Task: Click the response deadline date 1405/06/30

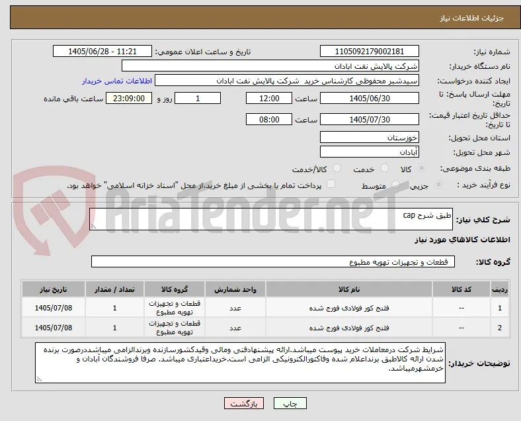Action: (x=369, y=99)
